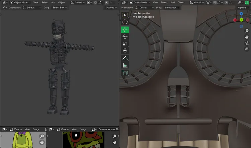Toggle proportional editing in left viewport header

107,3
